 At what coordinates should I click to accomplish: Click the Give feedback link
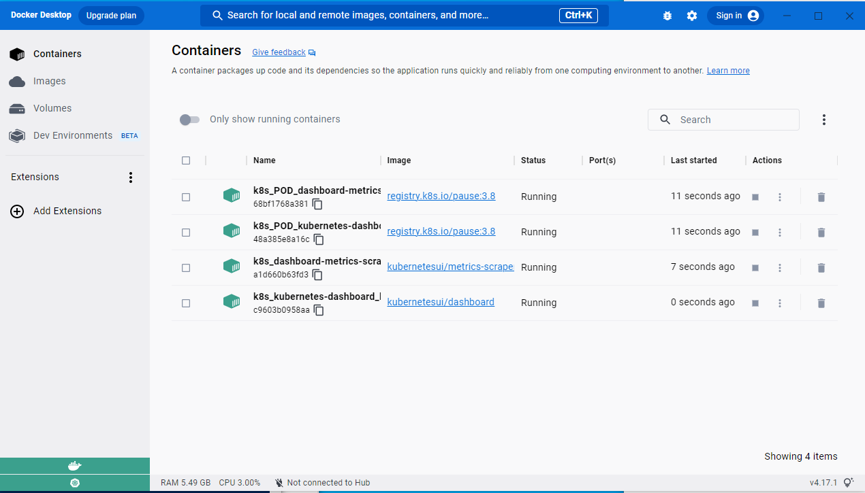tap(279, 52)
